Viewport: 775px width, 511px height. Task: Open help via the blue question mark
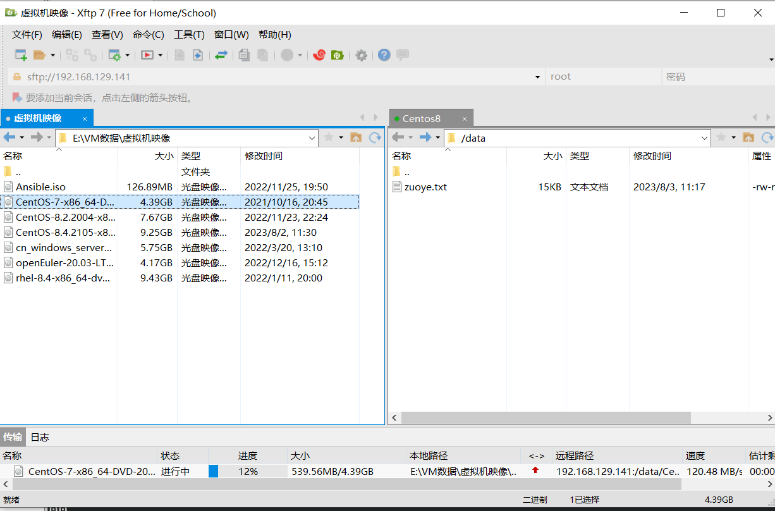tap(384, 55)
